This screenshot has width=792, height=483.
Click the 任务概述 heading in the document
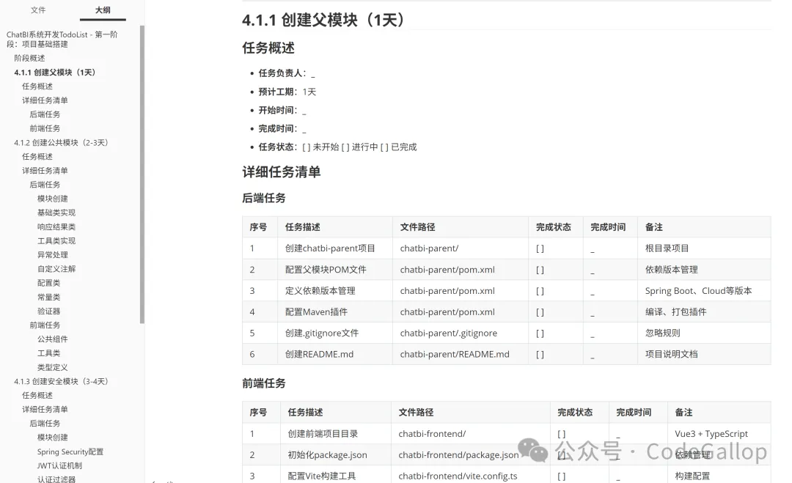268,48
